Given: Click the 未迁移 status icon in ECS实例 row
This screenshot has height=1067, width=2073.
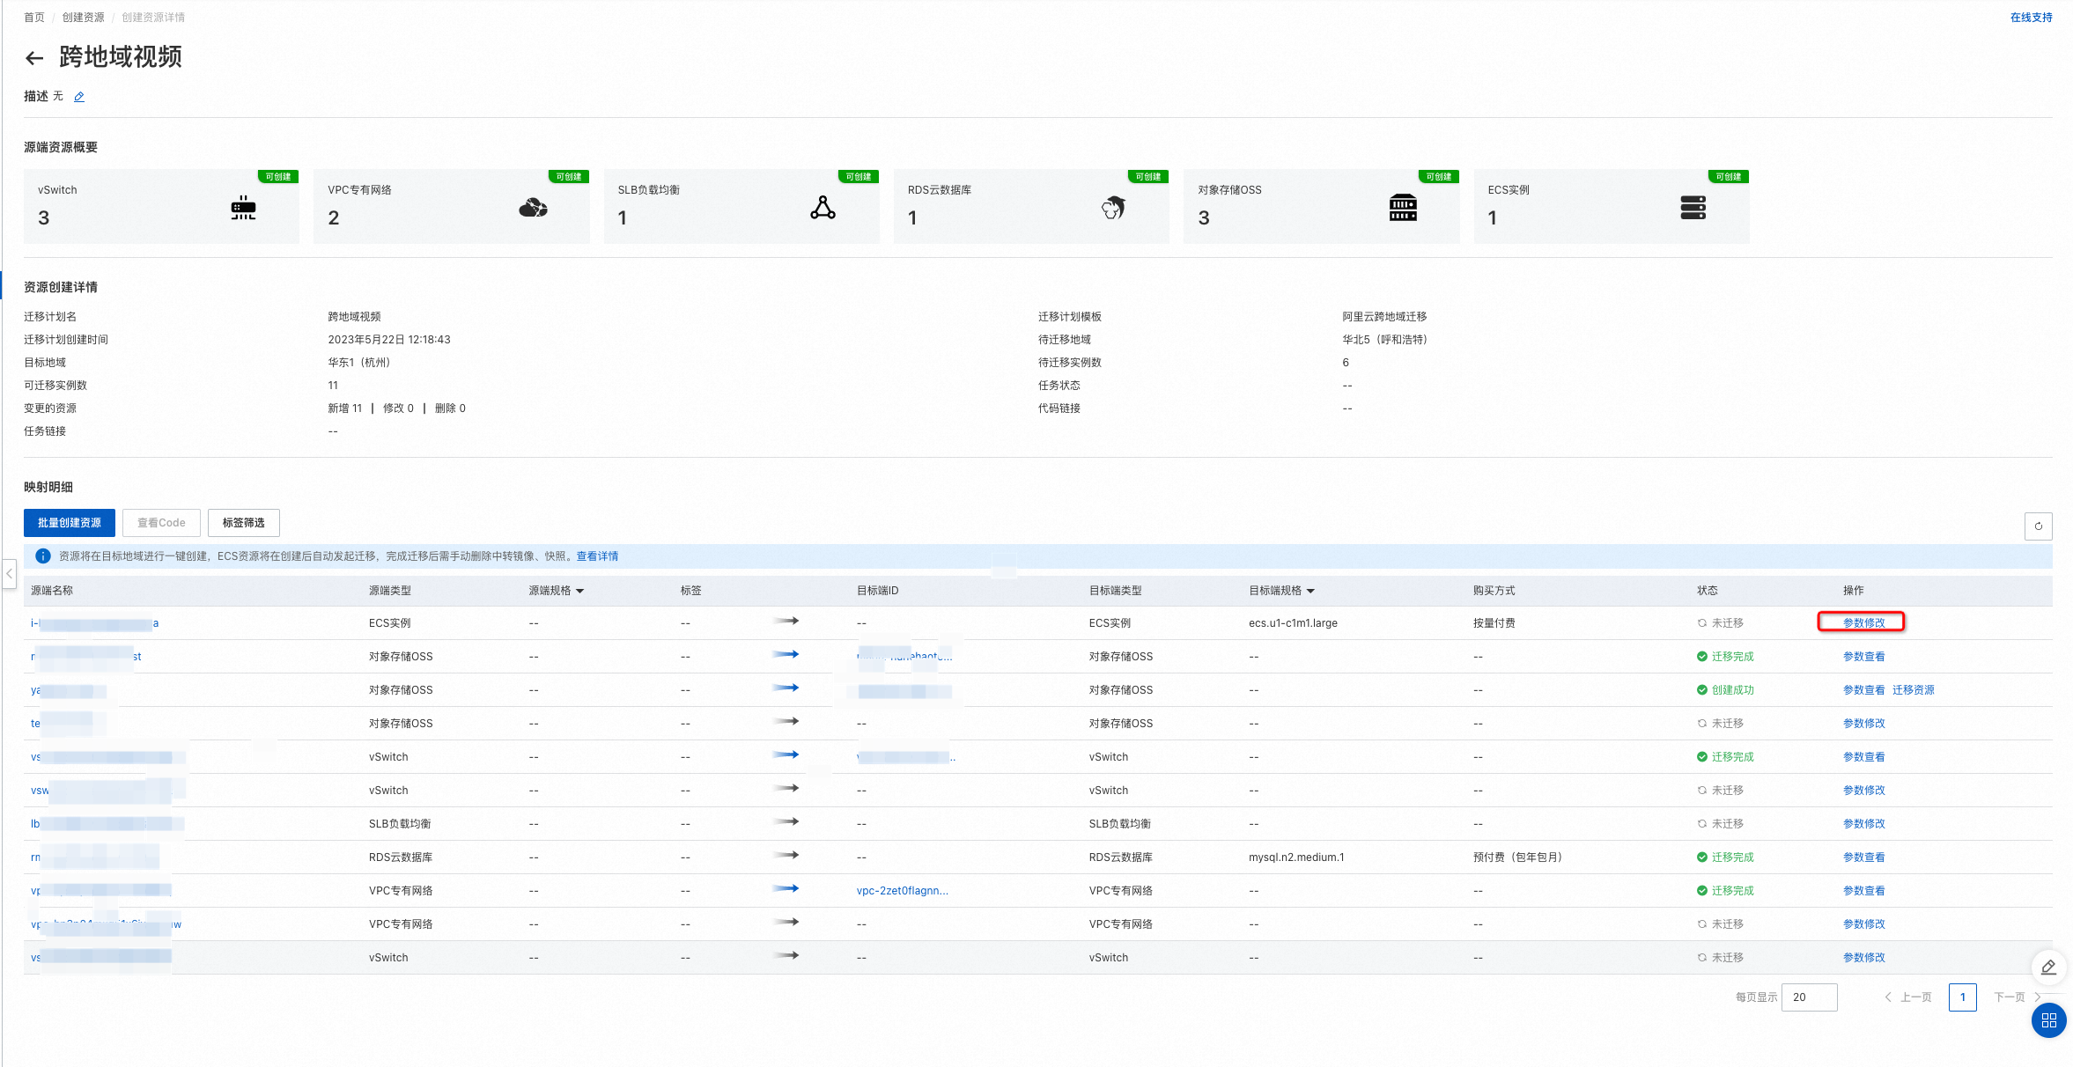Looking at the screenshot, I should [x=1701, y=623].
